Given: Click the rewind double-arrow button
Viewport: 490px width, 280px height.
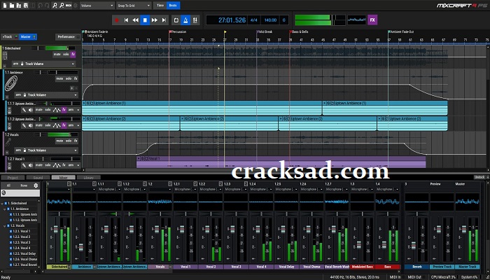Looking at the screenshot, I should (x=136, y=20).
